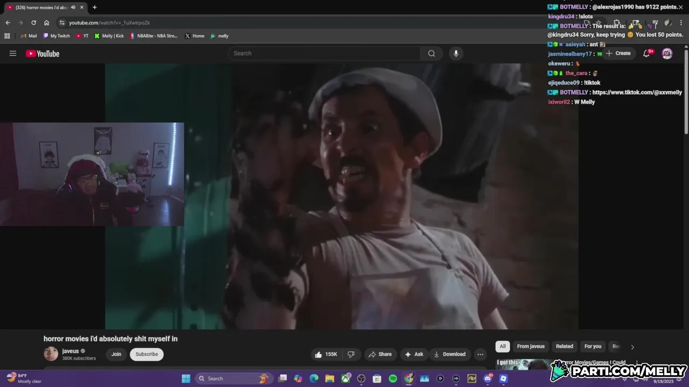
Task: Click the search magnifier button on YouTube
Action: [431, 53]
